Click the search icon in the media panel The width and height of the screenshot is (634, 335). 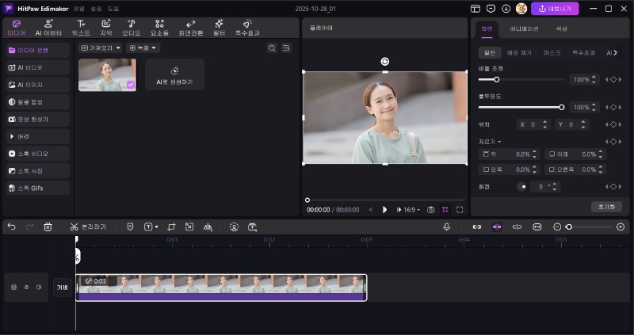(x=272, y=48)
